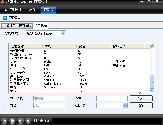The image size is (163, 125).
Task: Open the 靓丽换肤 tab
Action: [x=25, y=26]
